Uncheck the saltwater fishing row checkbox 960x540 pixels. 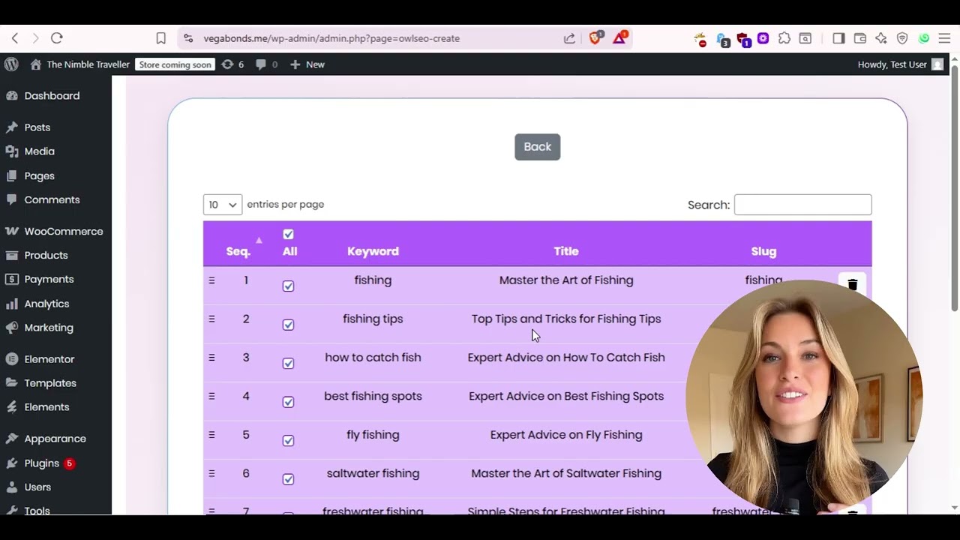pos(288,479)
